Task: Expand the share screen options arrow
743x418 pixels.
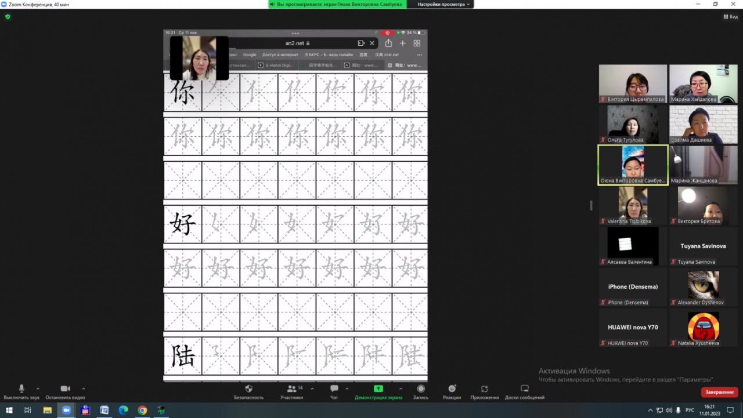Action: [401, 388]
